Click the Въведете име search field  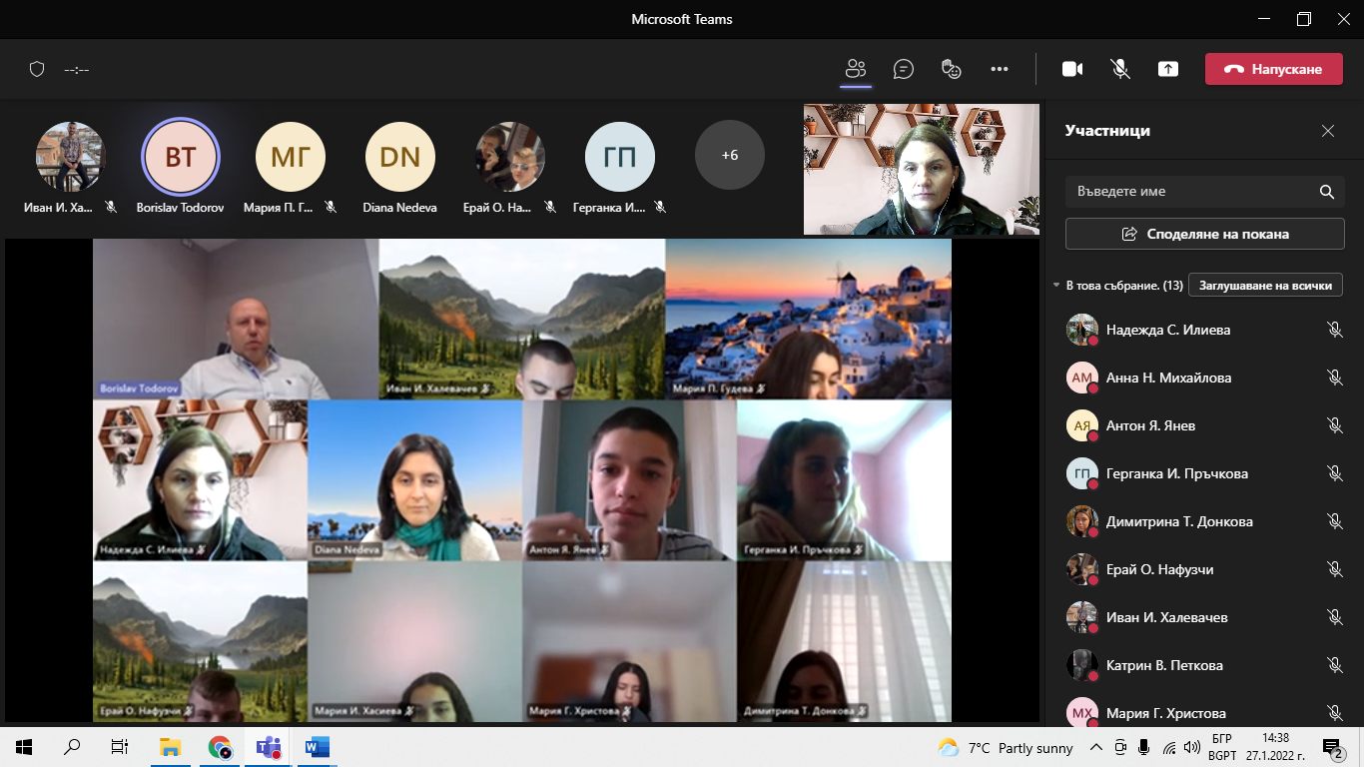point(1188,191)
